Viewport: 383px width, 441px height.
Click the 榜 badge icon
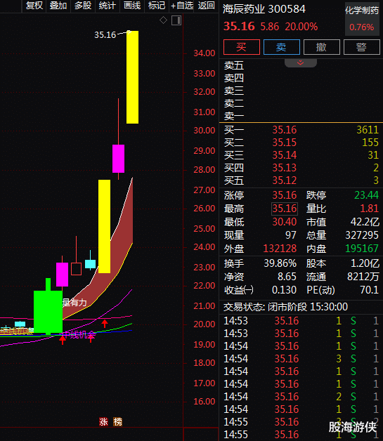click(117, 421)
